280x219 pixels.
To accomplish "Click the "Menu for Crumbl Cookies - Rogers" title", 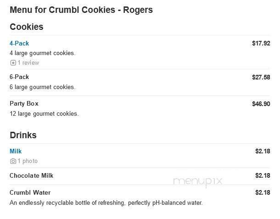I will coord(81,10).
